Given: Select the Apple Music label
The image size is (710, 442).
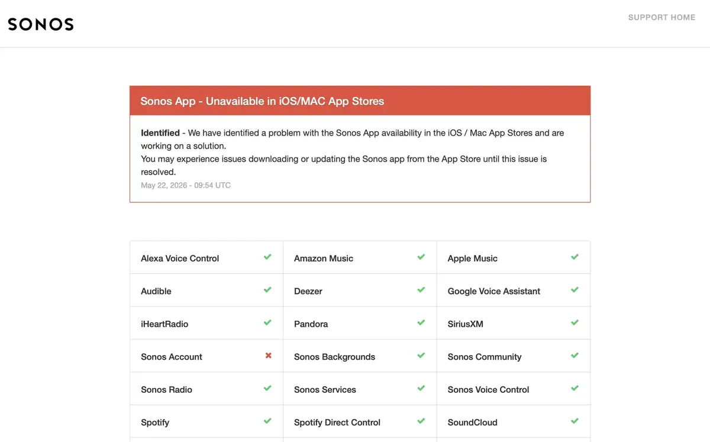Looking at the screenshot, I should tap(473, 259).
